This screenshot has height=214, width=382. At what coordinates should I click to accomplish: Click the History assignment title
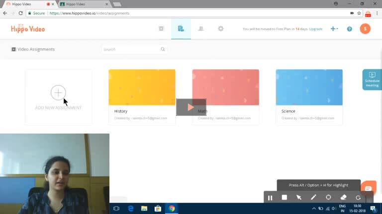click(x=121, y=111)
